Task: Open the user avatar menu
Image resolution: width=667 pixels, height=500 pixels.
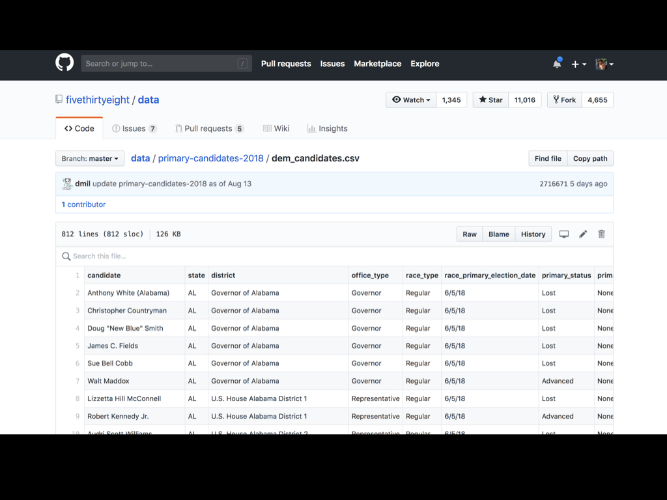Action: click(604, 64)
